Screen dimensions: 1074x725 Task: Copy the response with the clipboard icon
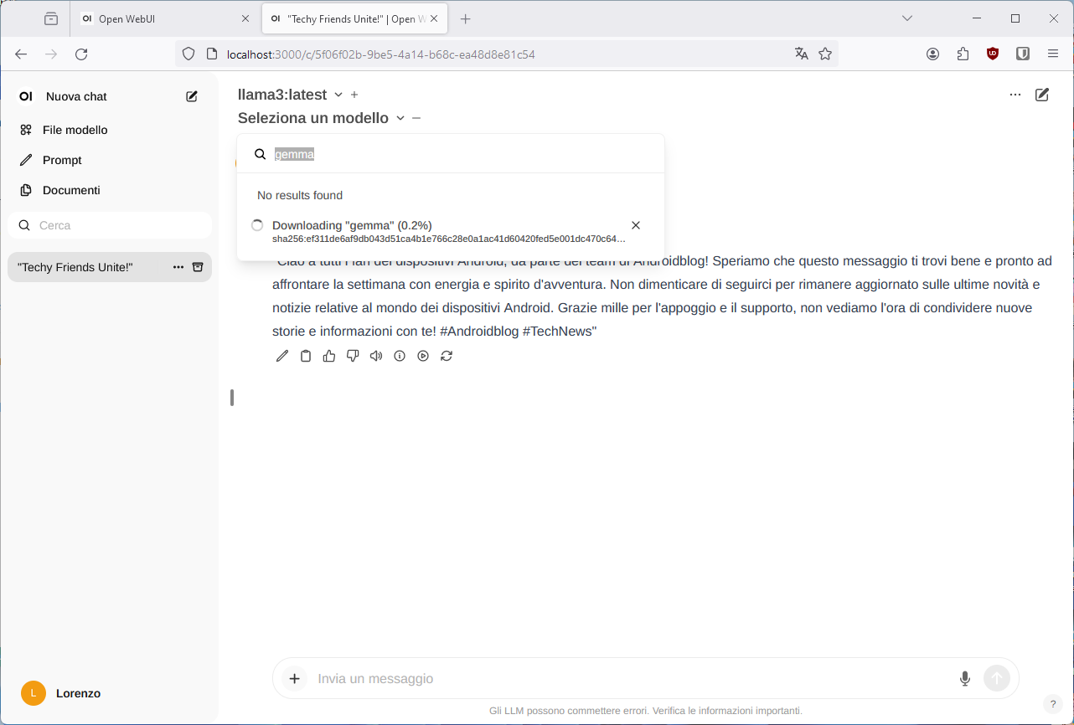coord(306,356)
